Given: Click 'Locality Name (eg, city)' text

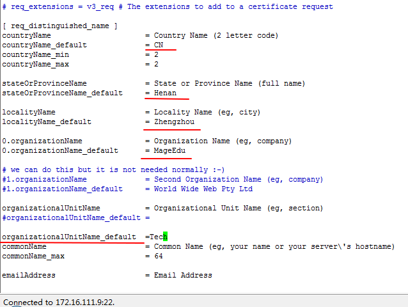Looking at the screenshot, I should [207, 112].
